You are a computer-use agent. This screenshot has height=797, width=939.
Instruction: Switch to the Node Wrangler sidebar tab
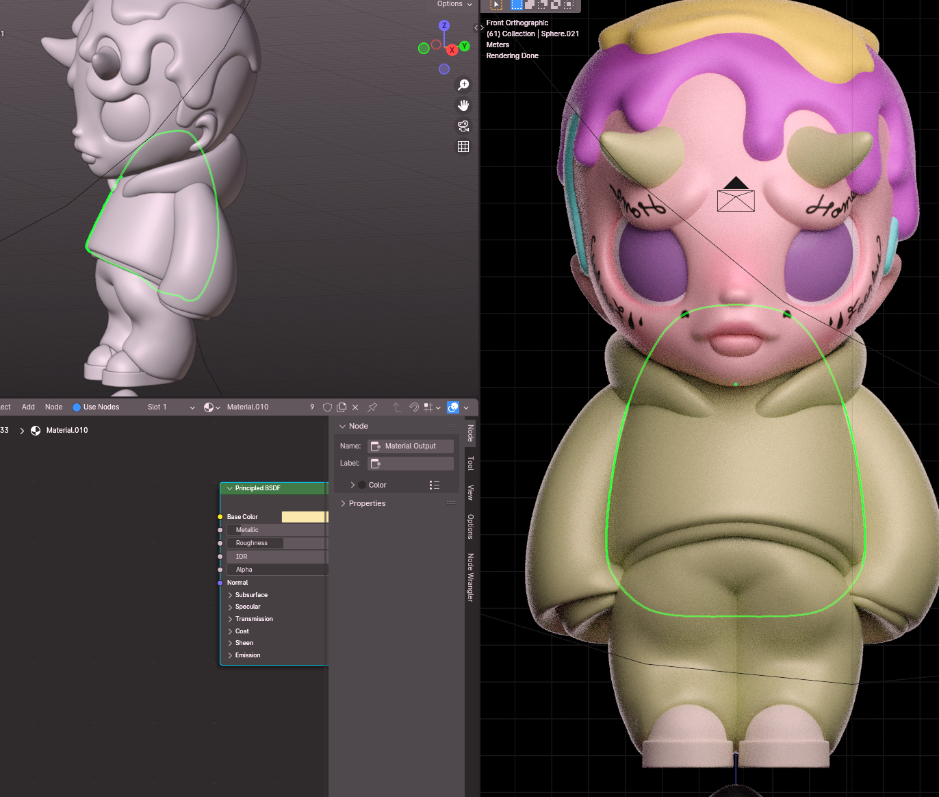click(471, 577)
